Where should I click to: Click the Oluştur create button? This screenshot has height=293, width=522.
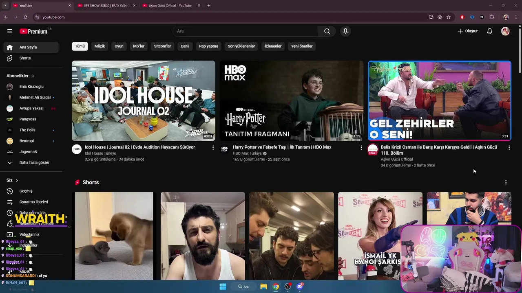coord(467,31)
